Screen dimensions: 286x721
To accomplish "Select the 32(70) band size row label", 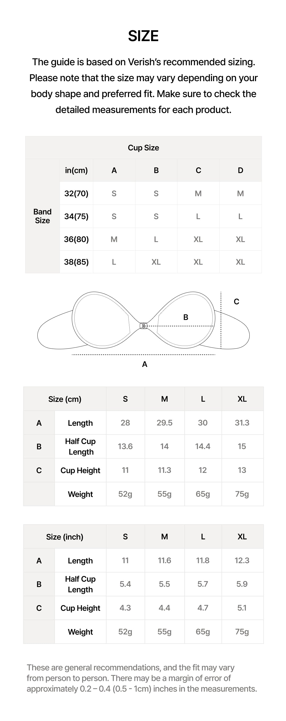I will point(76,193).
